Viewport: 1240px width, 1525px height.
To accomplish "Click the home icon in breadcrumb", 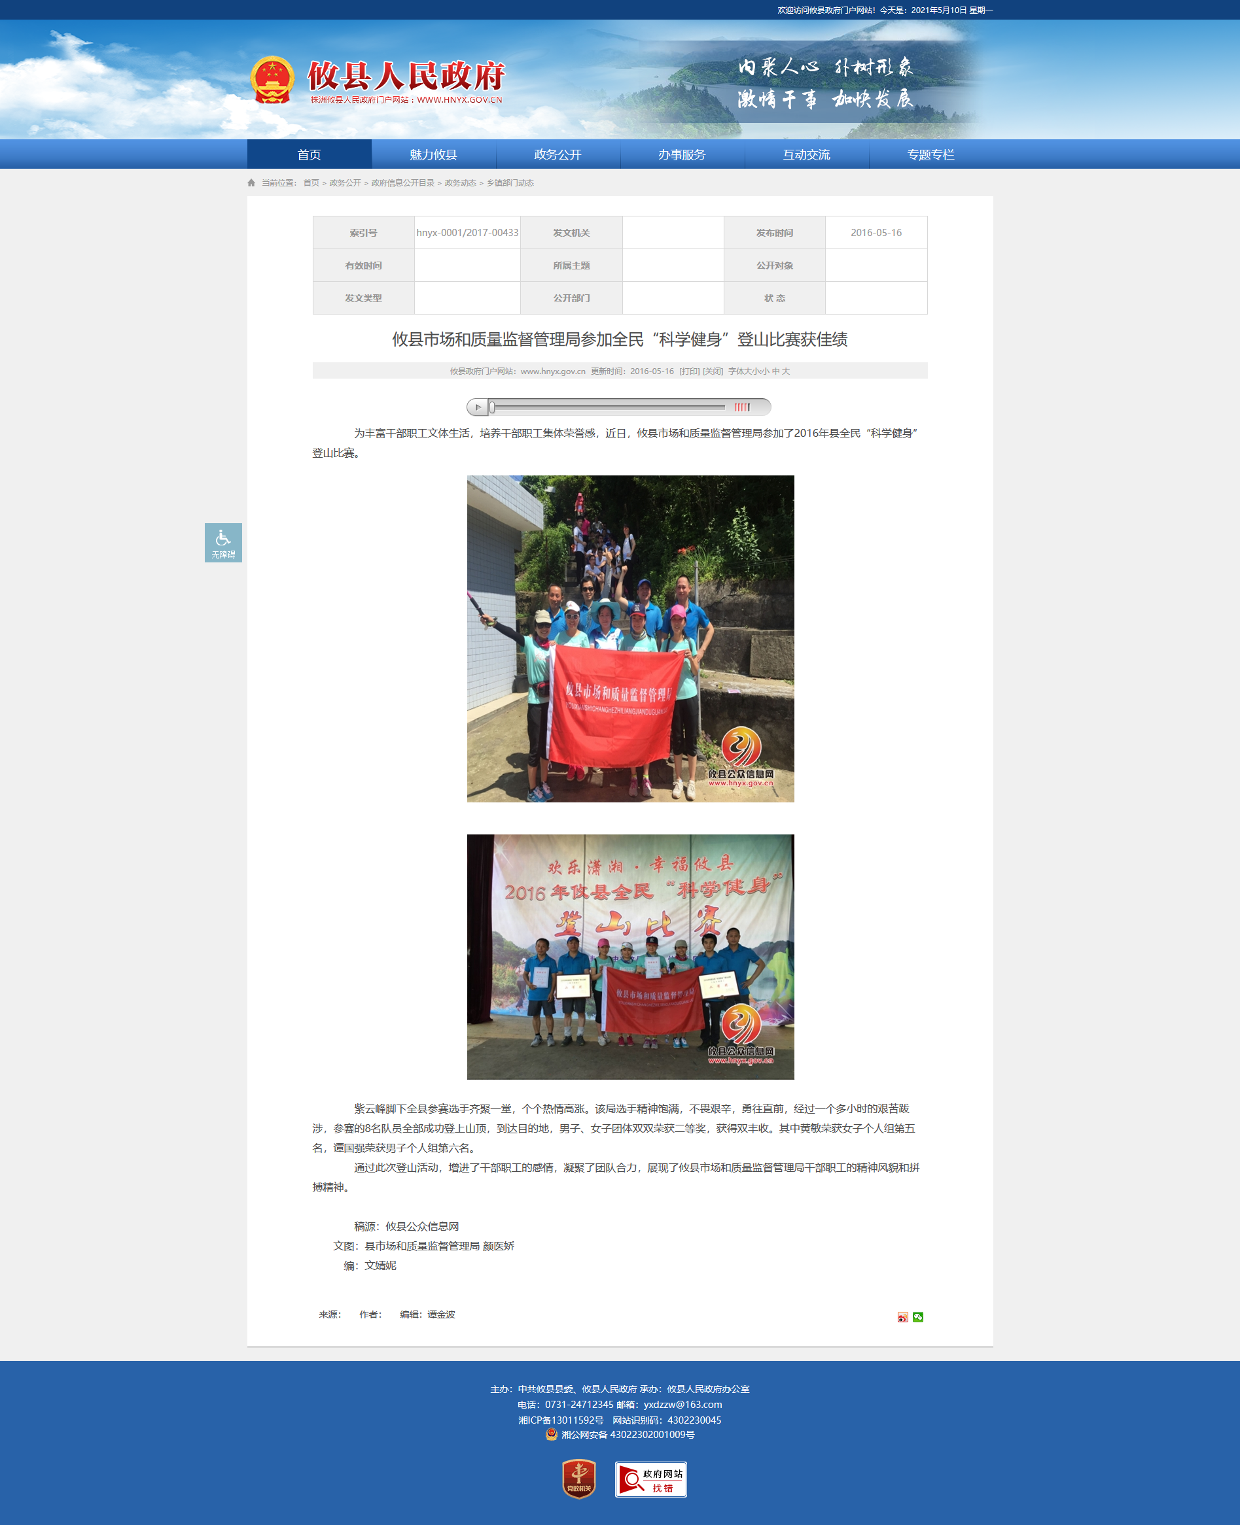I will click(x=251, y=182).
